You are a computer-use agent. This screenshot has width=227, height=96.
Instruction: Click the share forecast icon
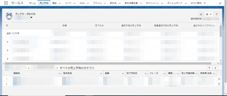[x=201, y=14]
